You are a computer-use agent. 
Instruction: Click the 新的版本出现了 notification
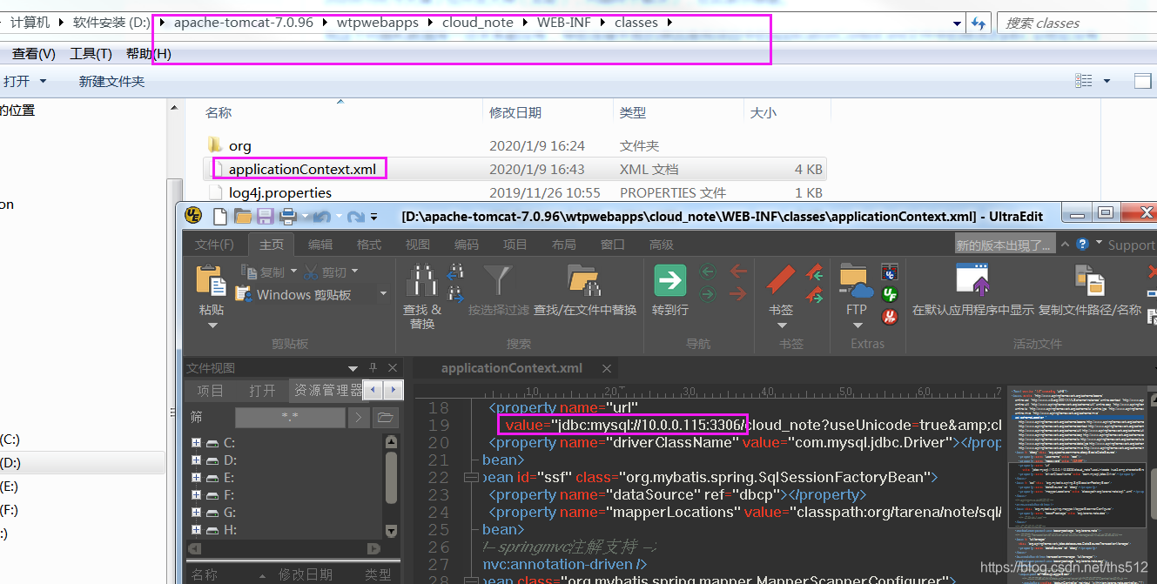coord(1006,245)
